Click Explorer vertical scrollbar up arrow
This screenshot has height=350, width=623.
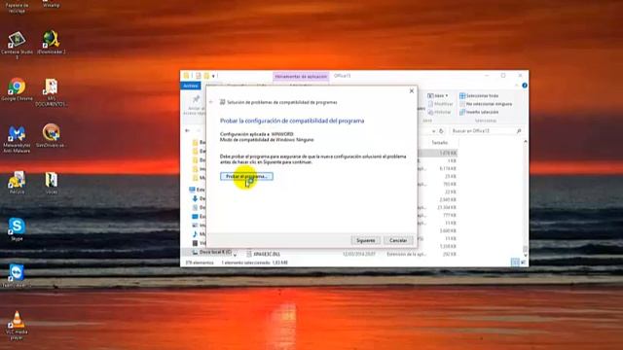click(x=526, y=142)
